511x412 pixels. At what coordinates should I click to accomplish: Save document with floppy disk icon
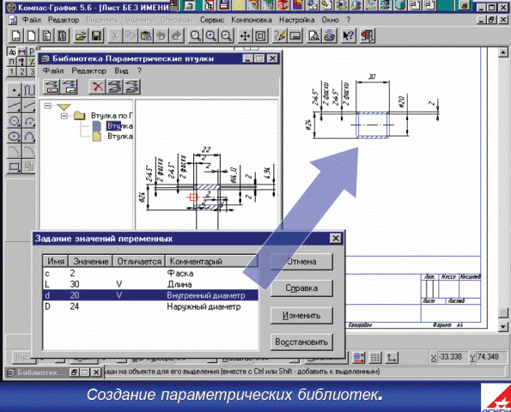96,35
